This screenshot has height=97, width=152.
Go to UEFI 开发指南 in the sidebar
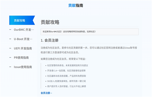(23, 48)
